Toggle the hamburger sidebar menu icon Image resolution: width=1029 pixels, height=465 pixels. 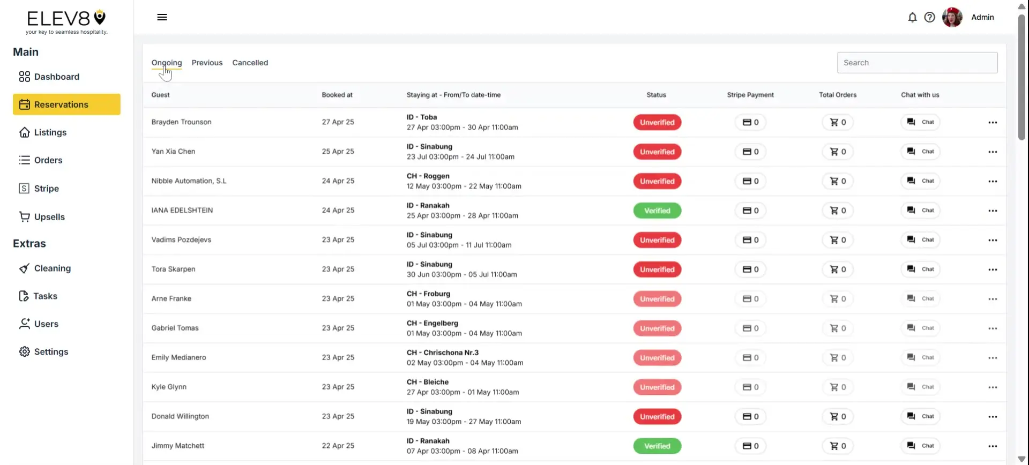point(162,17)
